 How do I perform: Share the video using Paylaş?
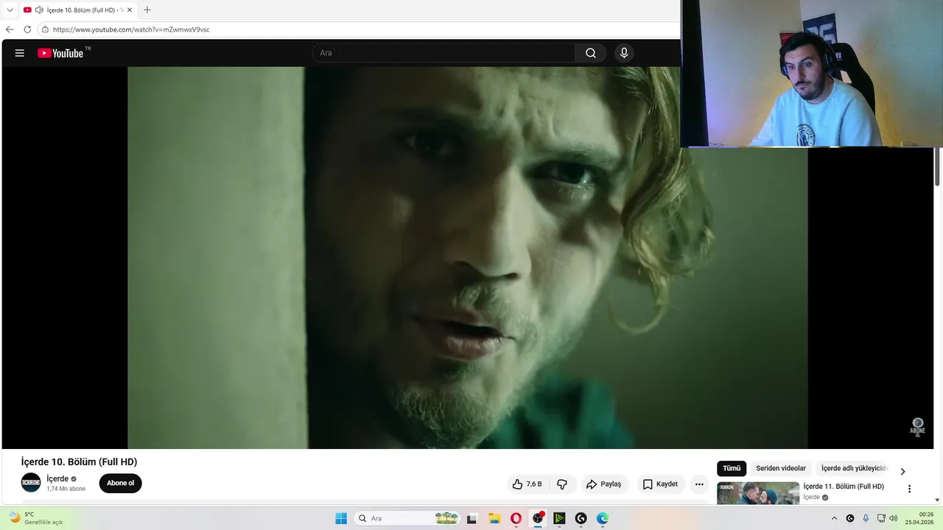[x=604, y=484]
